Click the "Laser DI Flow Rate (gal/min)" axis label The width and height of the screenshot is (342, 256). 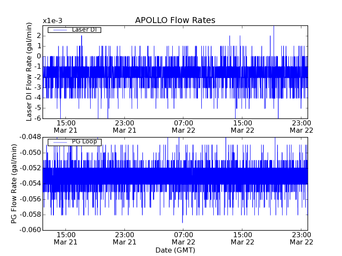coord(29,72)
